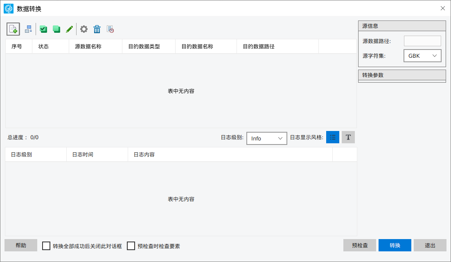Click the blue squares arrow toolbar icon

tap(28, 29)
